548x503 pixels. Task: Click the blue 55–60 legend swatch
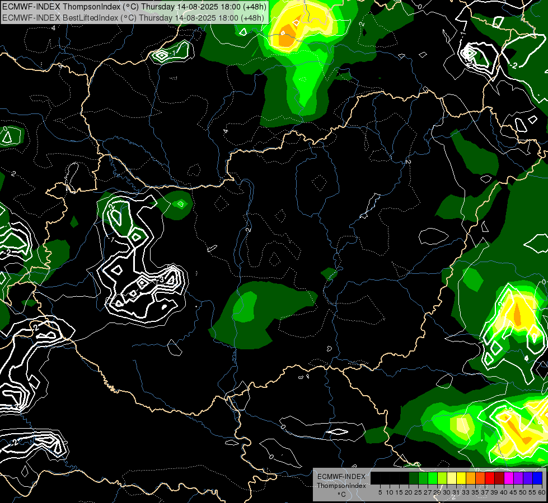point(537,478)
